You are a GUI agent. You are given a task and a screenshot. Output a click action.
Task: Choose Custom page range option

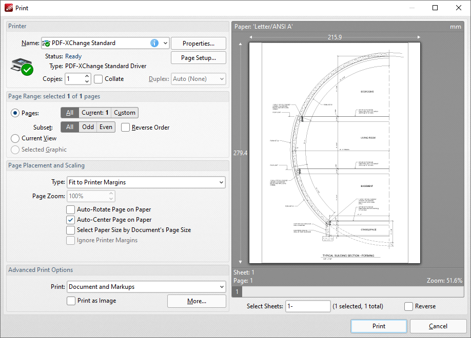pos(124,113)
